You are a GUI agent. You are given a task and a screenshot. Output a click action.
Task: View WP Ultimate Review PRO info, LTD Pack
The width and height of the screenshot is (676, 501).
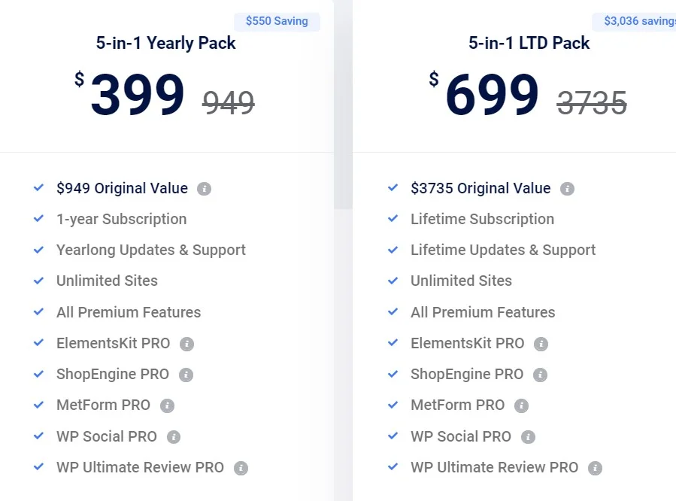[x=595, y=468]
